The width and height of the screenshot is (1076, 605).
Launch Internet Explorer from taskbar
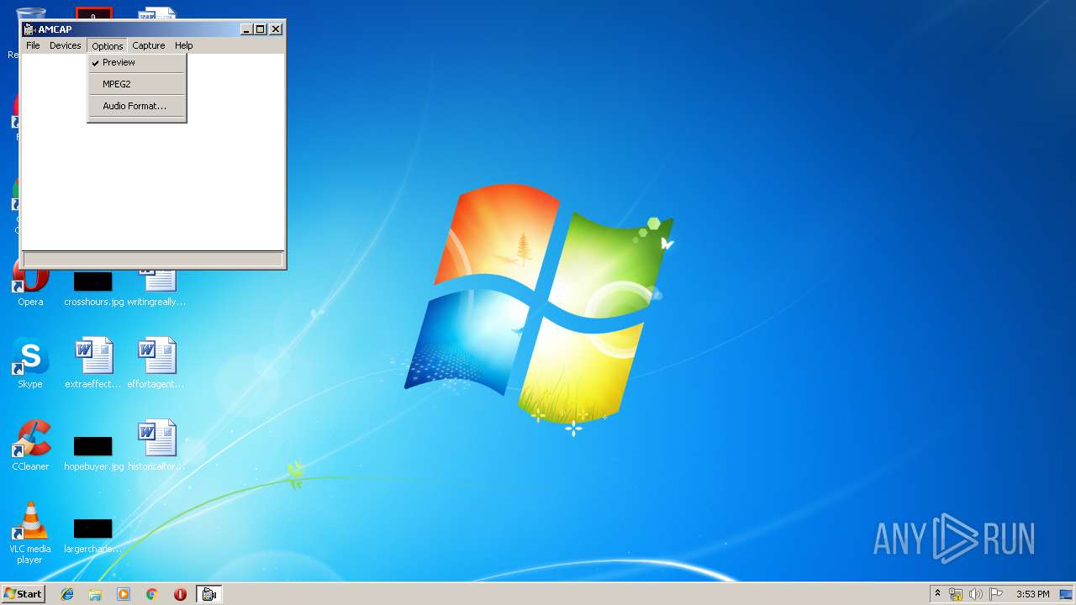67,594
